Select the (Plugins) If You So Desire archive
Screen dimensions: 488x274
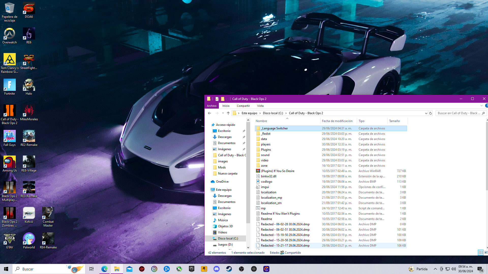click(331, 171)
